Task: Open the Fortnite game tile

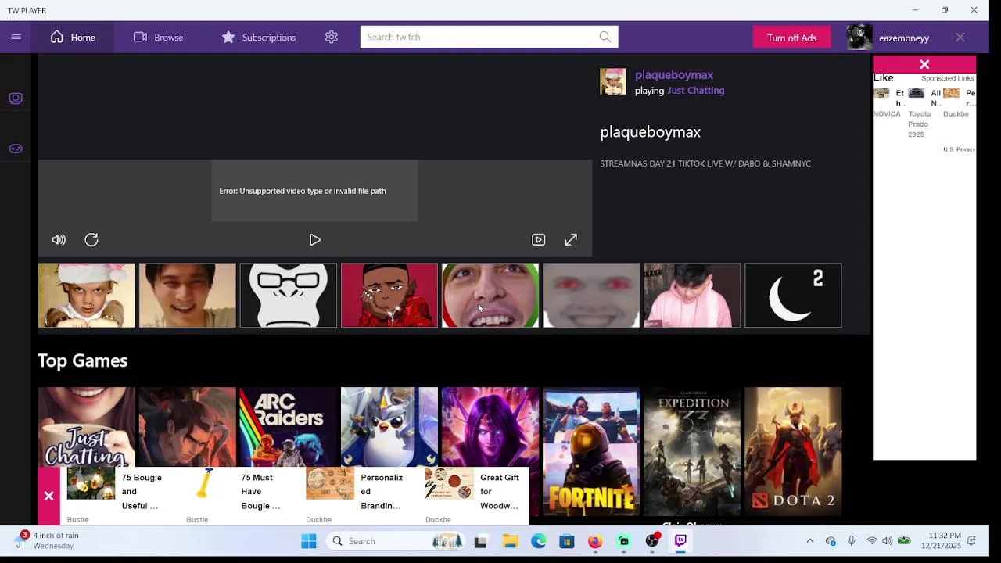Action: click(591, 451)
